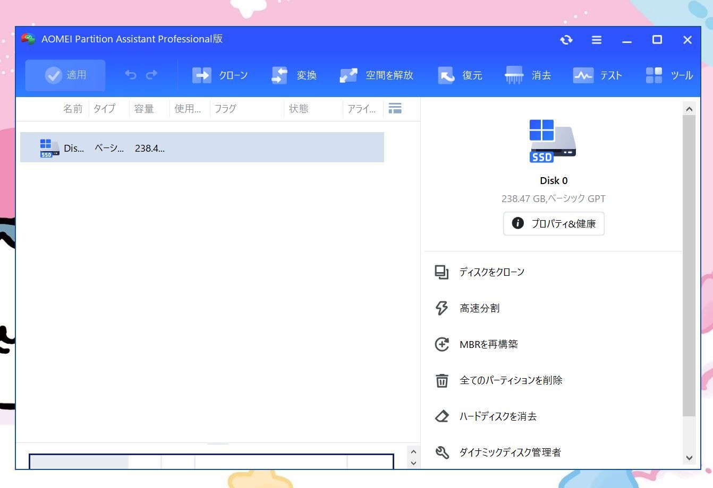The height and width of the screenshot is (488, 713).
Task: Click the clone disk icon
Action: pyautogui.click(x=442, y=272)
